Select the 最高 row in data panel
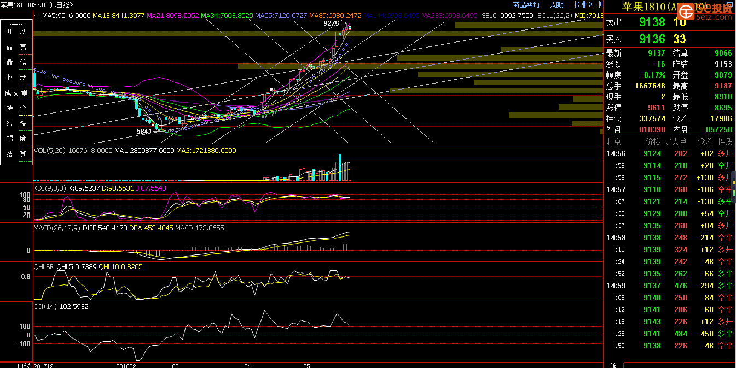The height and width of the screenshot is (368, 736). pyautogui.click(x=16, y=47)
